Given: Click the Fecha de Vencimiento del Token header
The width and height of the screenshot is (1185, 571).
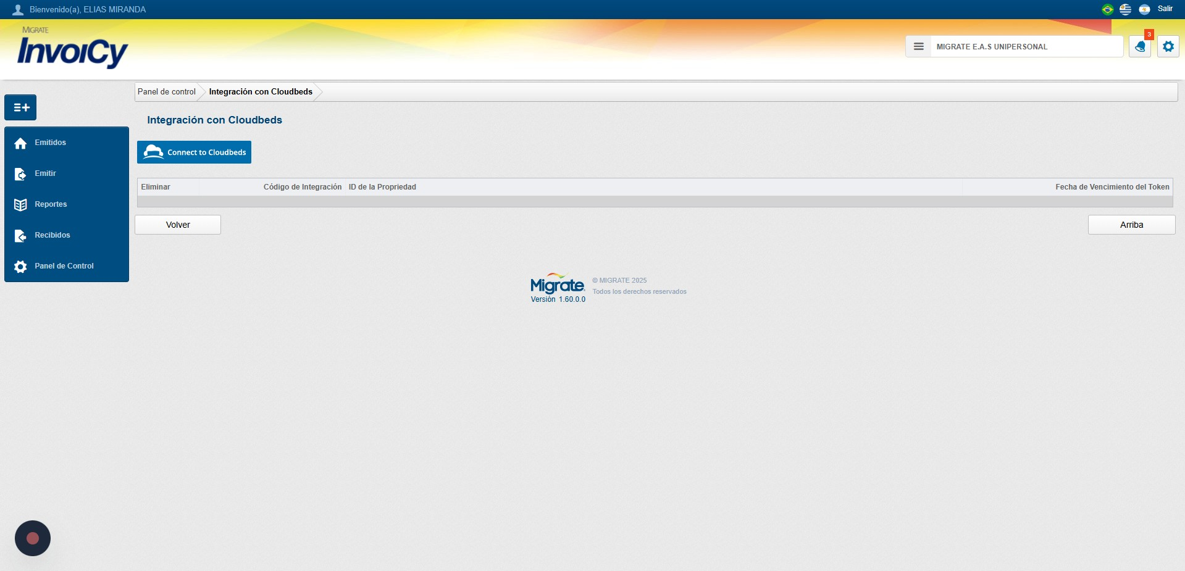Looking at the screenshot, I should click(1112, 187).
